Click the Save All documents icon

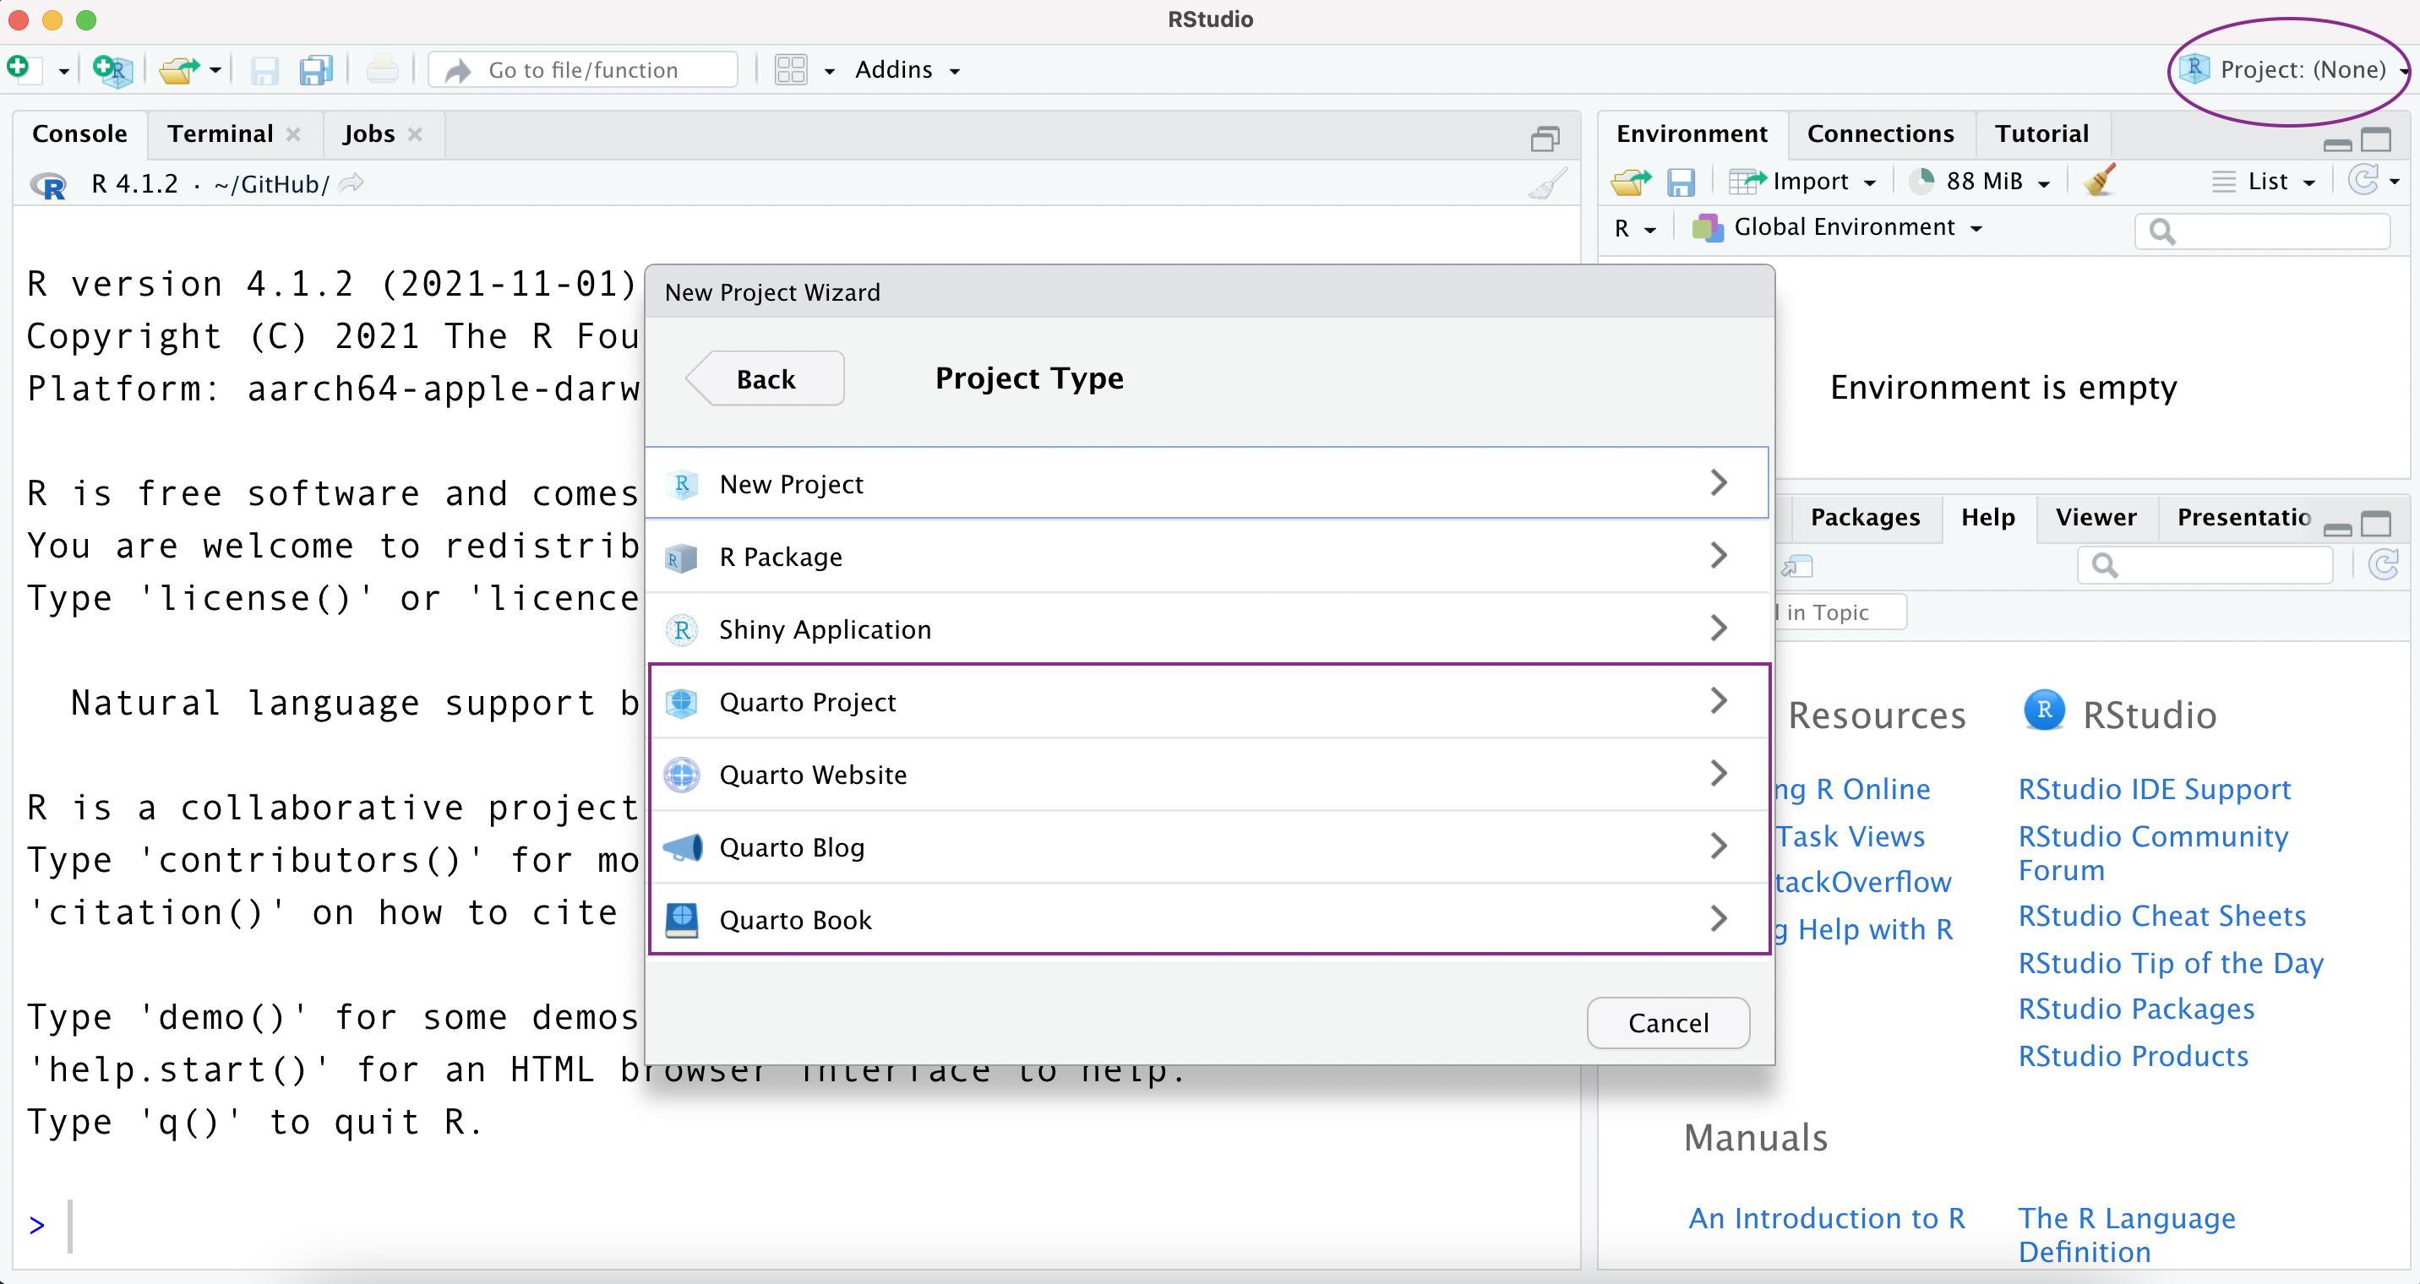coord(316,69)
